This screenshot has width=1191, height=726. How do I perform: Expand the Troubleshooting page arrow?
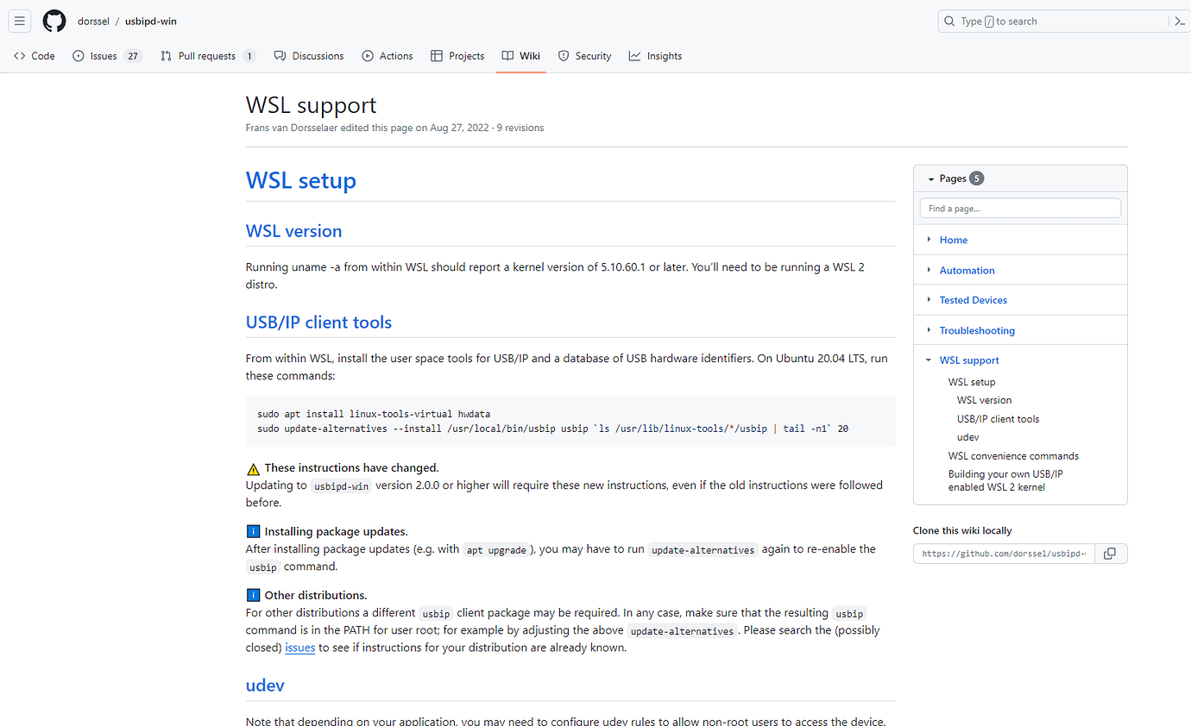929,330
